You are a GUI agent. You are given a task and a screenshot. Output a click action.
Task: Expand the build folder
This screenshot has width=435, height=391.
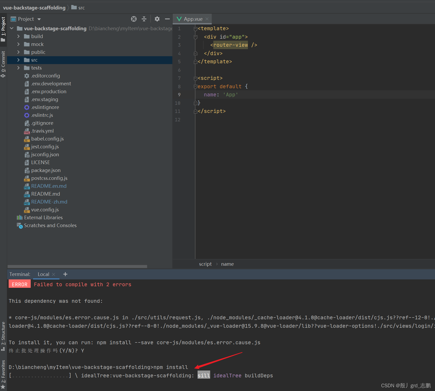pos(18,36)
